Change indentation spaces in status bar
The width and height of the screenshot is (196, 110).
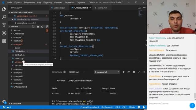coord(107,107)
